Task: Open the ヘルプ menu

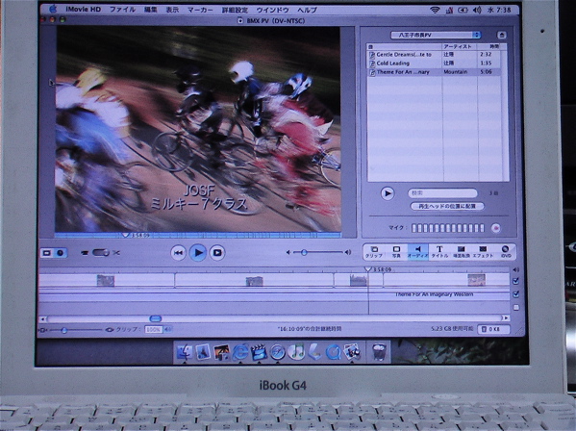Action: 307,10
